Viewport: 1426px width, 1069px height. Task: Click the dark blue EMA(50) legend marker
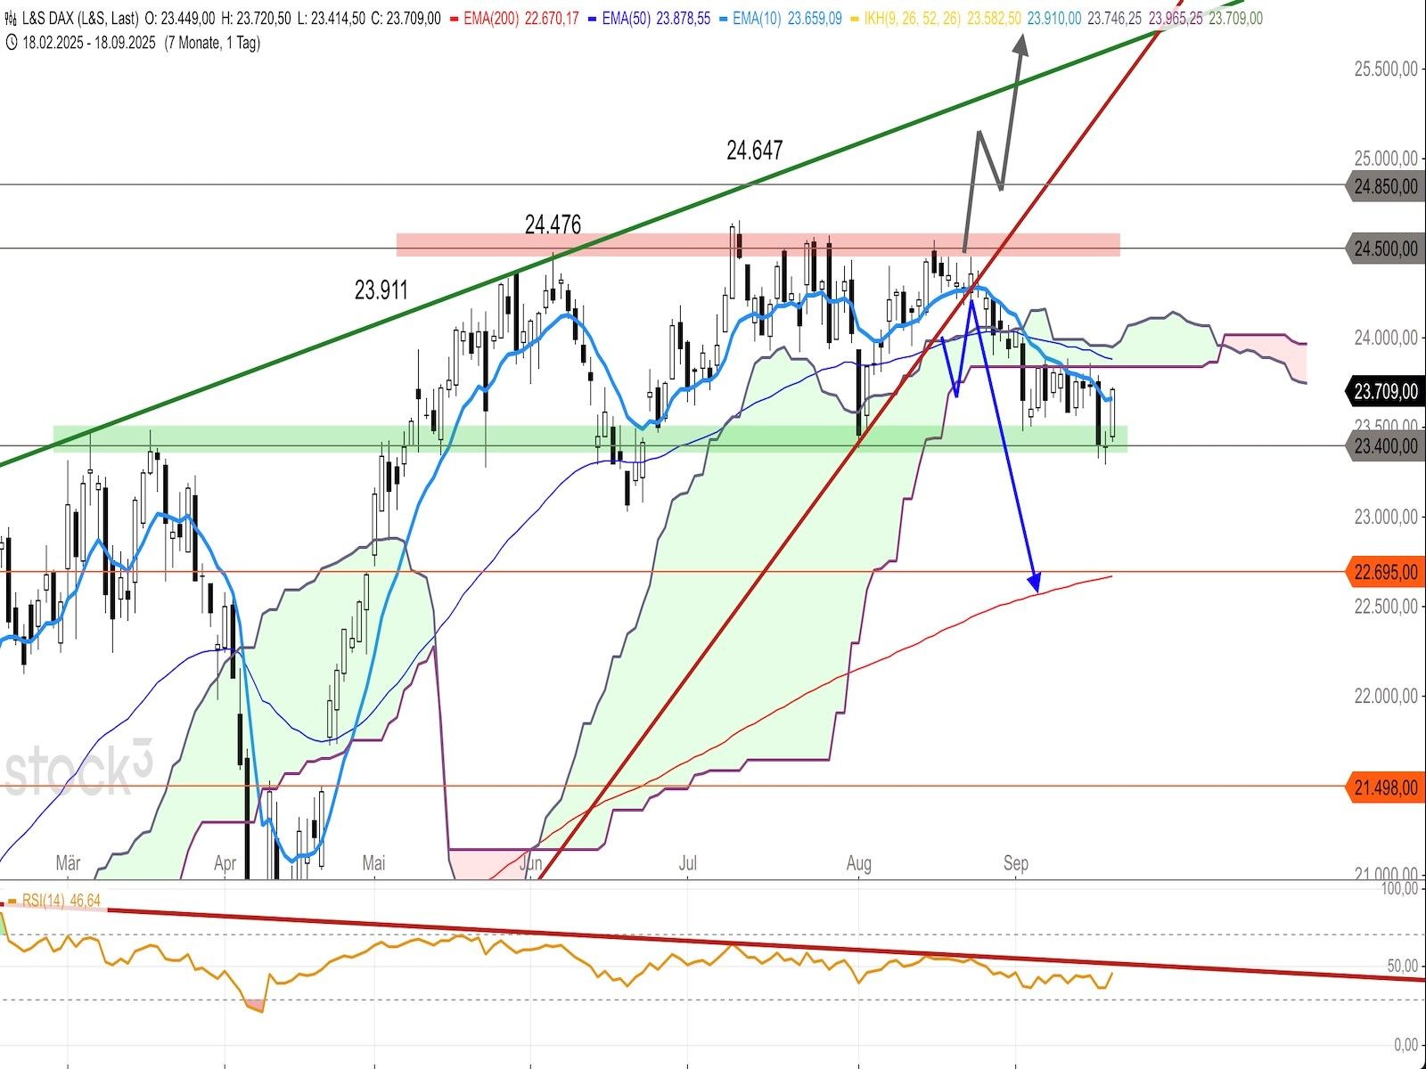(x=593, y=19)
